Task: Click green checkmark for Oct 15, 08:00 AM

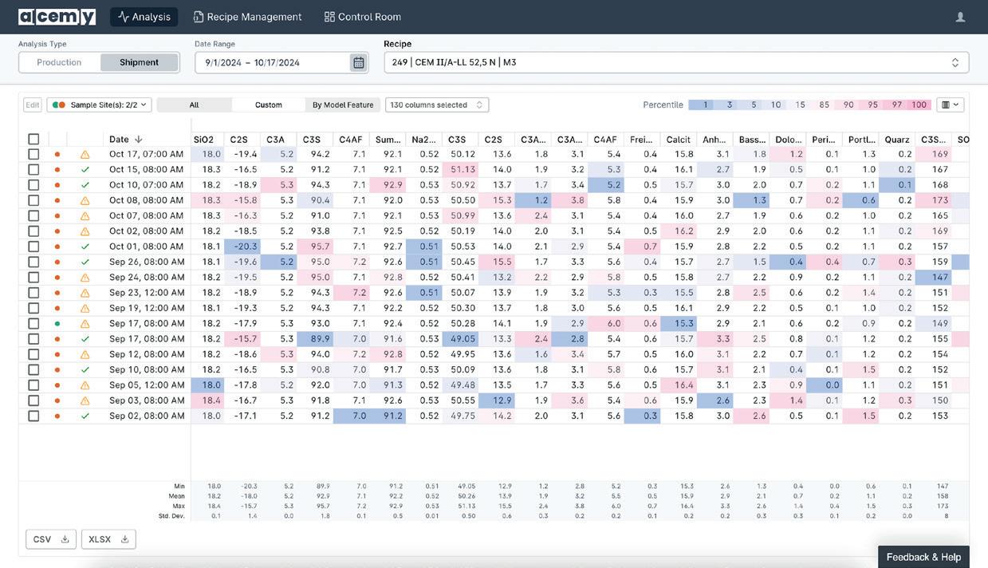Action: 85,170
